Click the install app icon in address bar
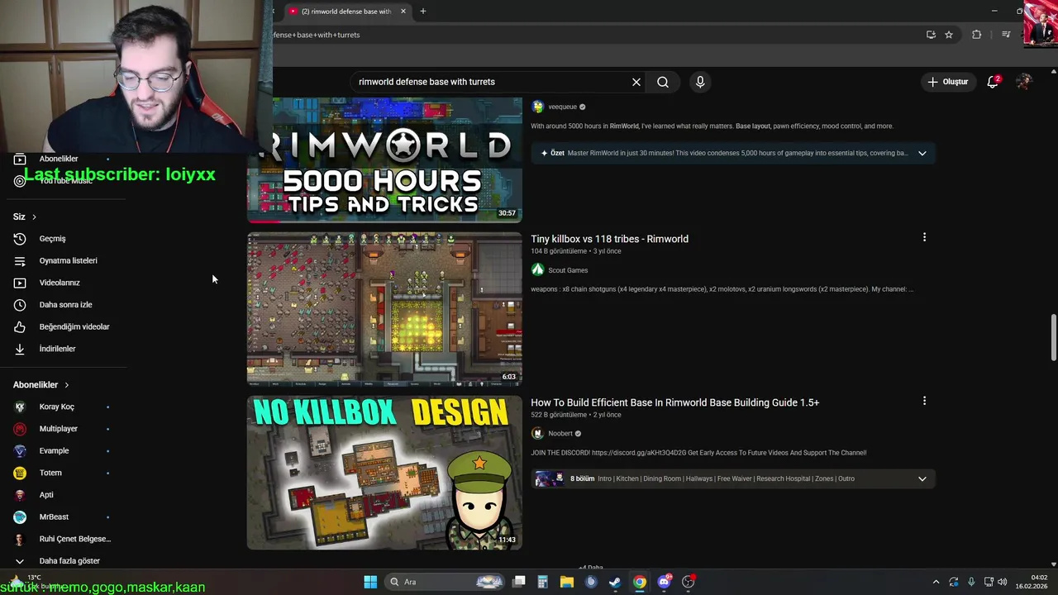Image resolution: width=1058 pixels, height=595 pixels. click(931, 35)
